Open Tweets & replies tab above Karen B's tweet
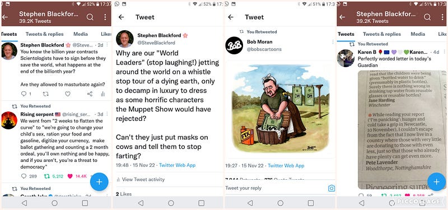The width and height of the screenshot is (448, 210). 382,34
